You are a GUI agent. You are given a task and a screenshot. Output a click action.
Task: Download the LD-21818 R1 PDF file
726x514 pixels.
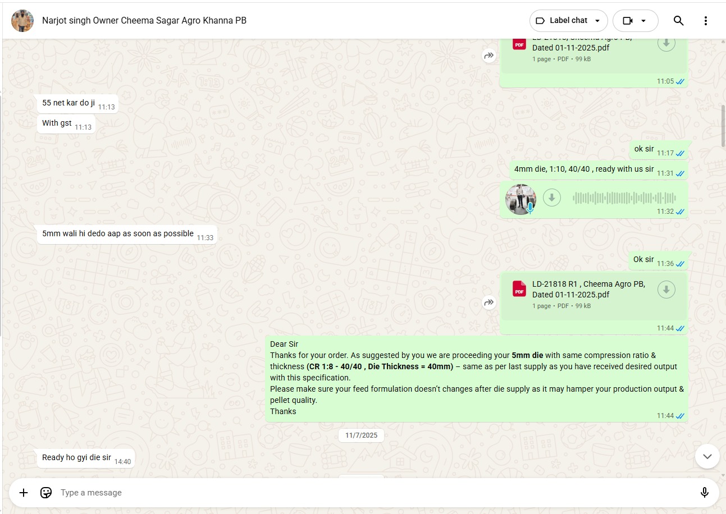666,290
